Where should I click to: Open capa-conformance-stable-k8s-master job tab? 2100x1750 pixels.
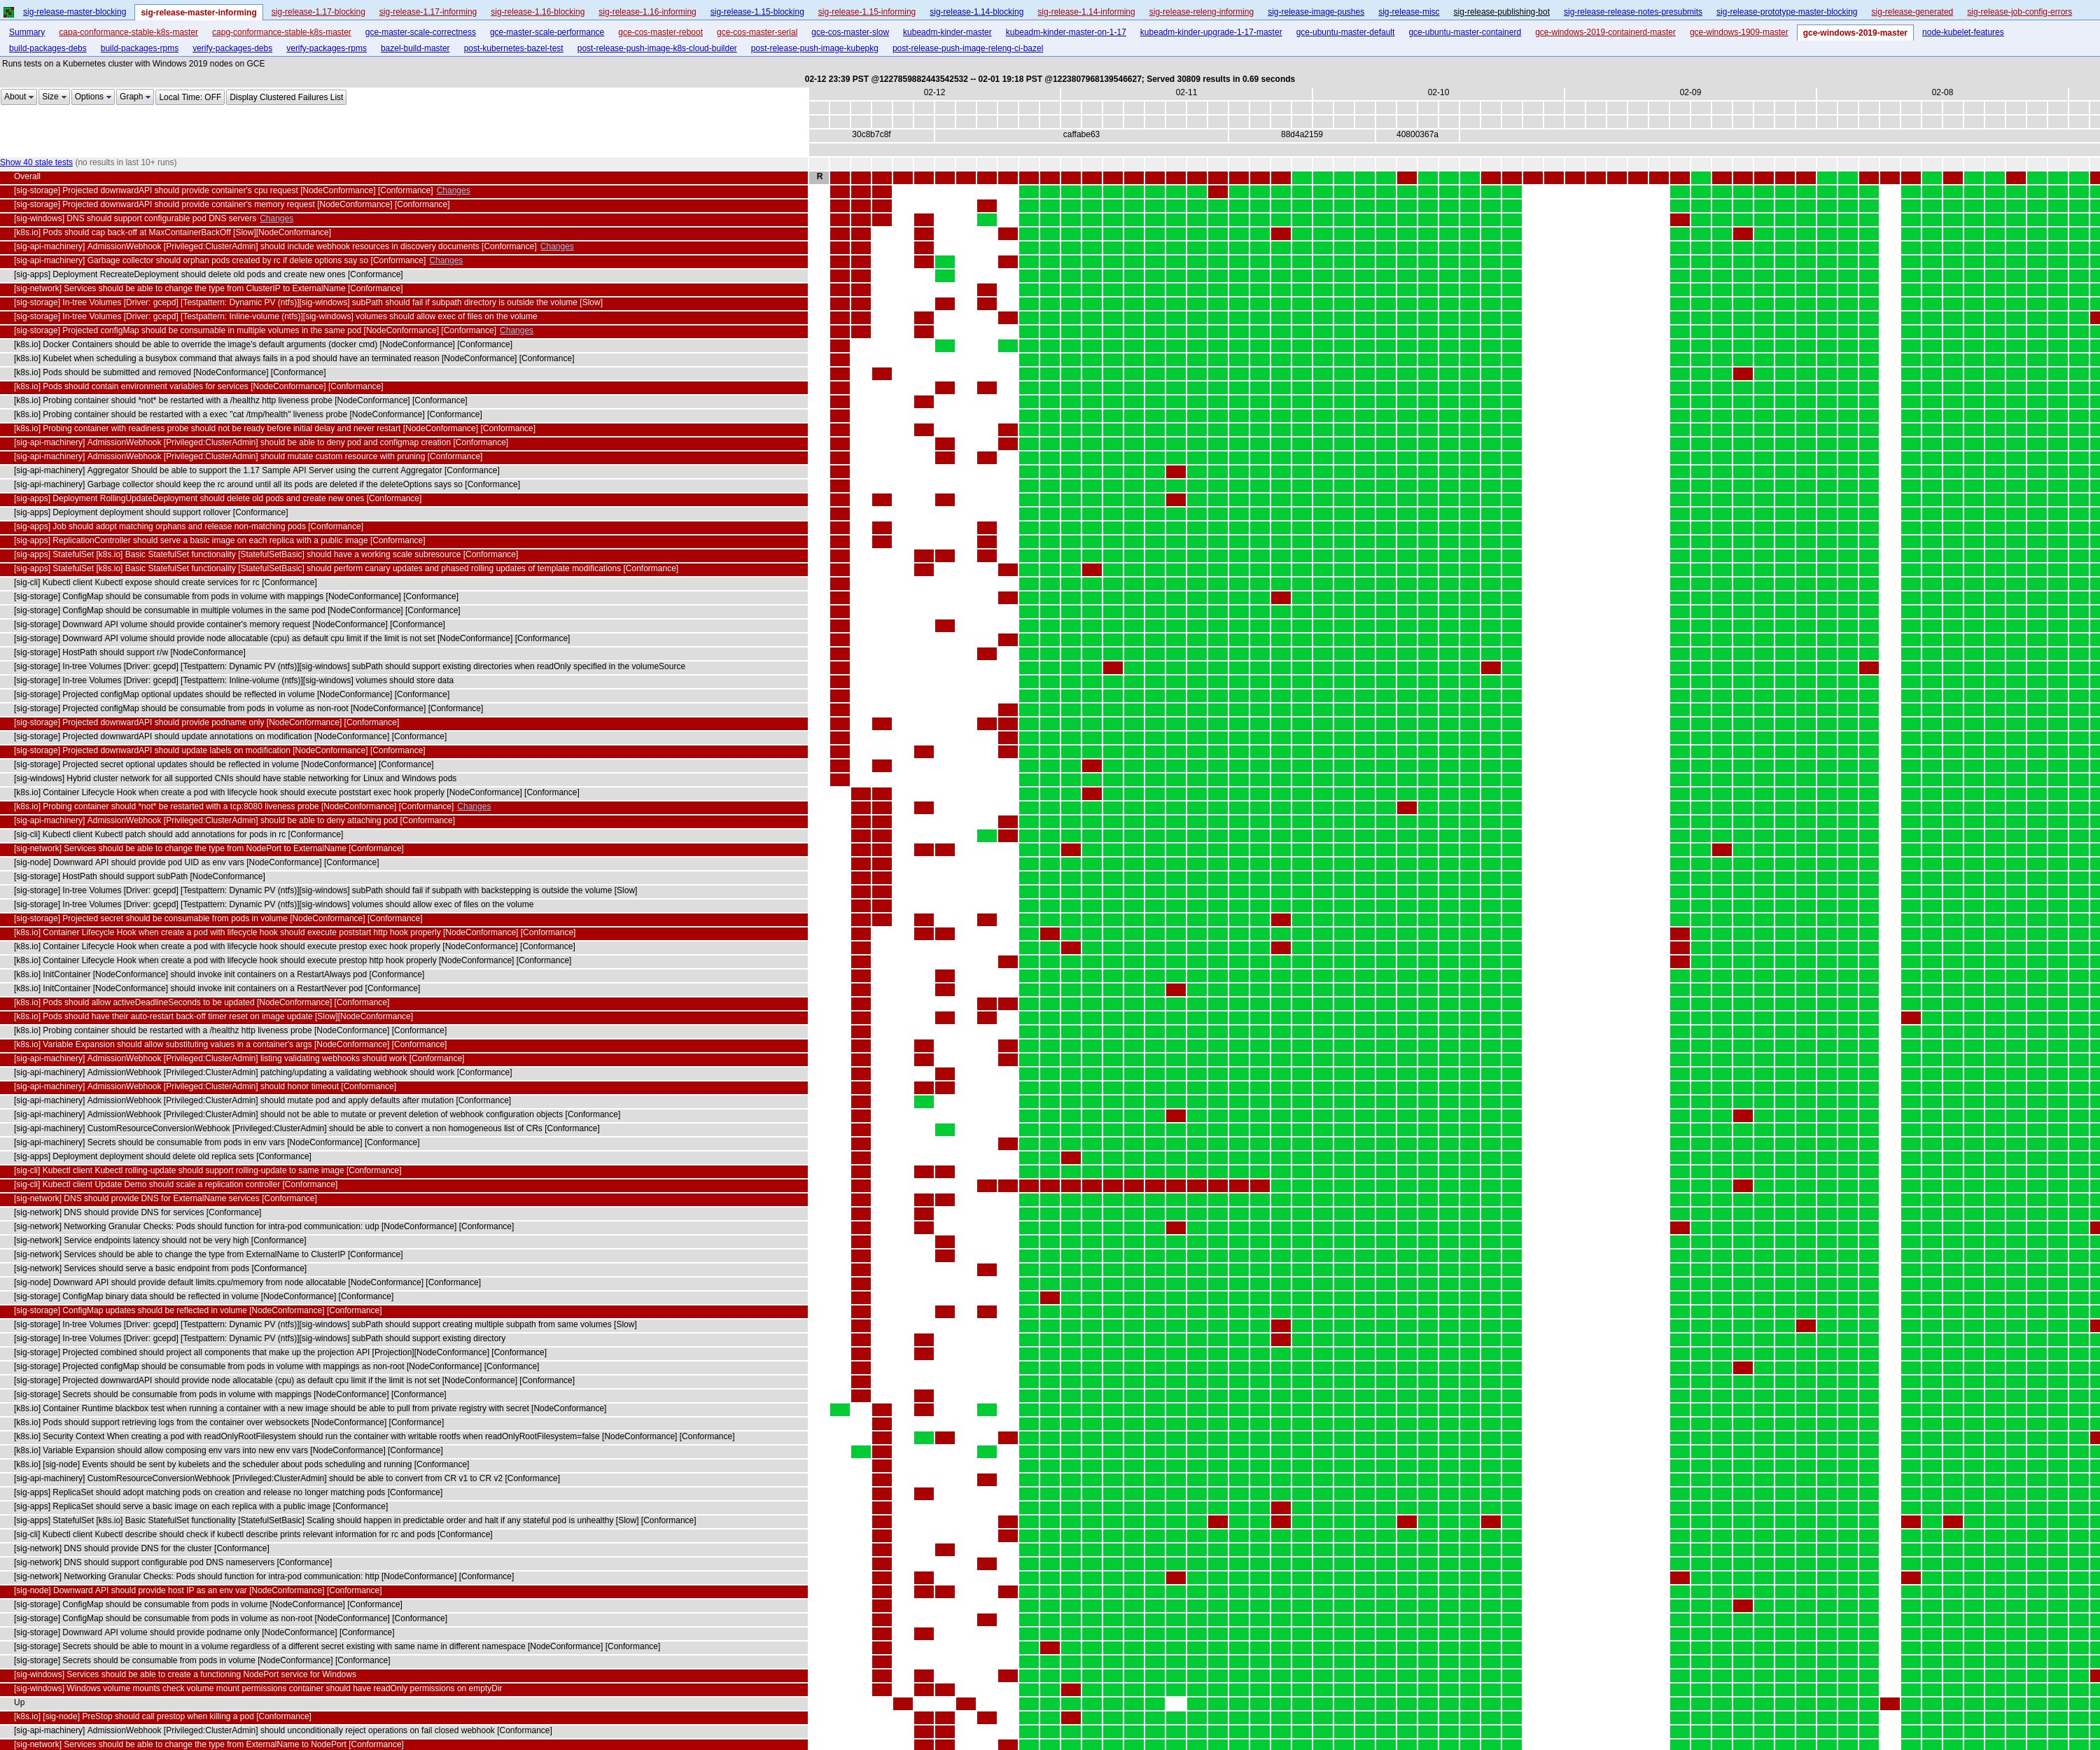128,32
